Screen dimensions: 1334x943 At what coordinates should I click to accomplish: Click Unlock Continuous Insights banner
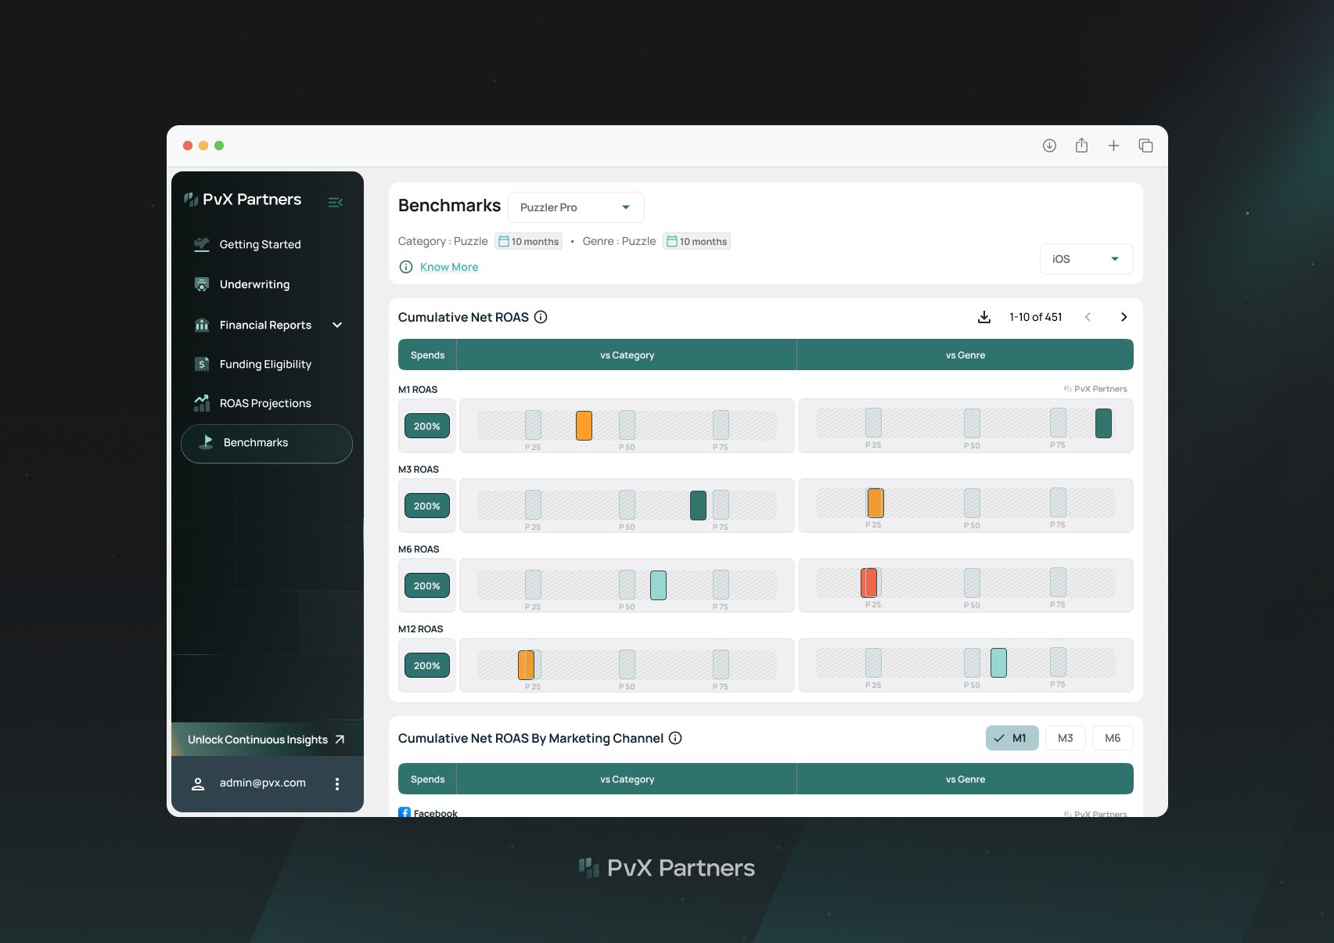(x=267, y=740)
